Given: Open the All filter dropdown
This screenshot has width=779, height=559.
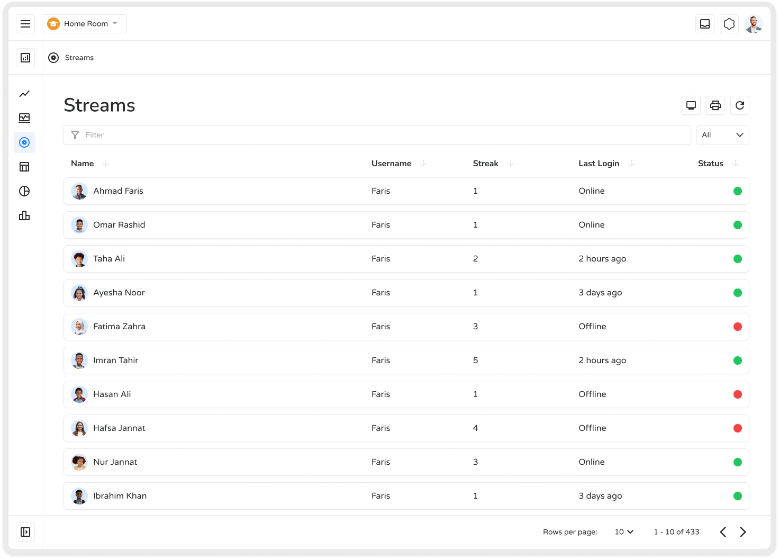Looking at the screenshot, I should [722, 135].
